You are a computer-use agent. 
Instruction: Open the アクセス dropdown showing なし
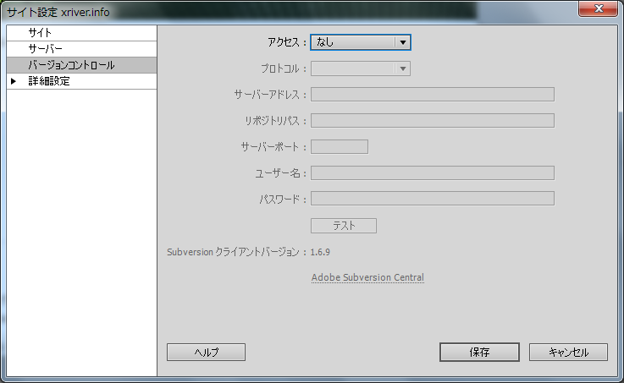pos(361,41)
